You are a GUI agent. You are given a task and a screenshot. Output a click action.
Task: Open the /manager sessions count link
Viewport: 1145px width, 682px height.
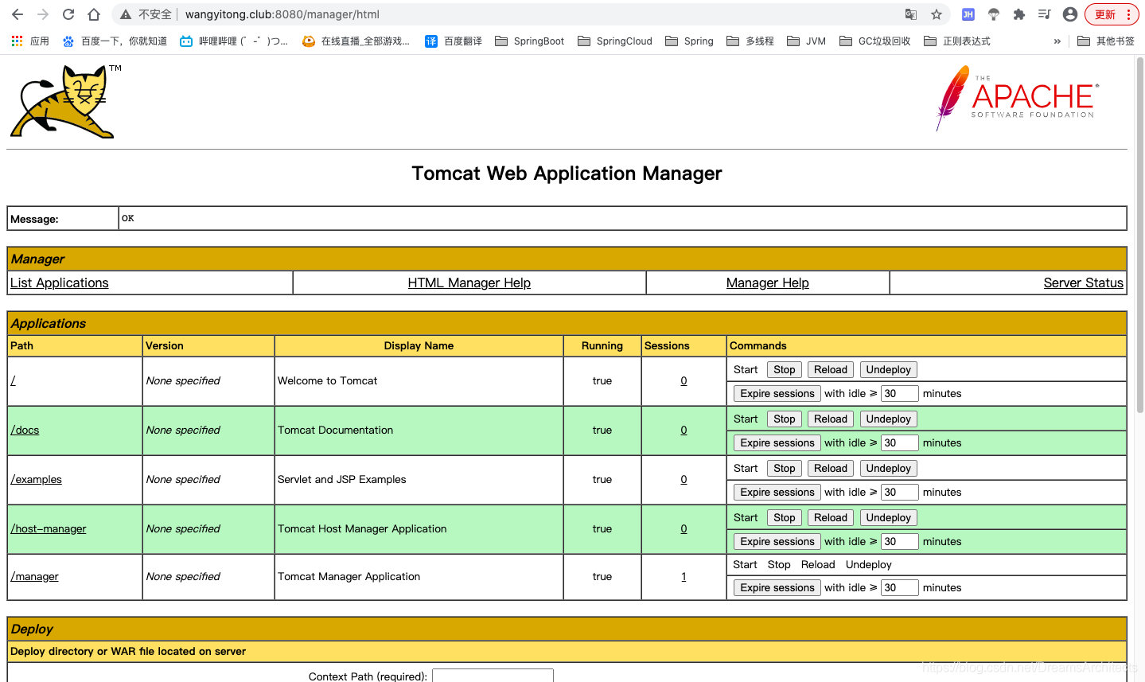[x=683, y=577]
